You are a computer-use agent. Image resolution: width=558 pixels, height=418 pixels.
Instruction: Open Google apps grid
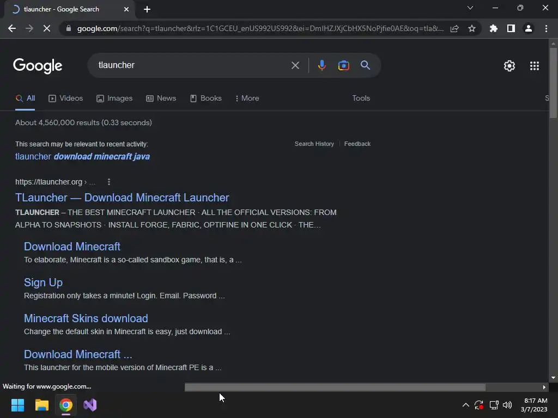(x=535, y=66)
